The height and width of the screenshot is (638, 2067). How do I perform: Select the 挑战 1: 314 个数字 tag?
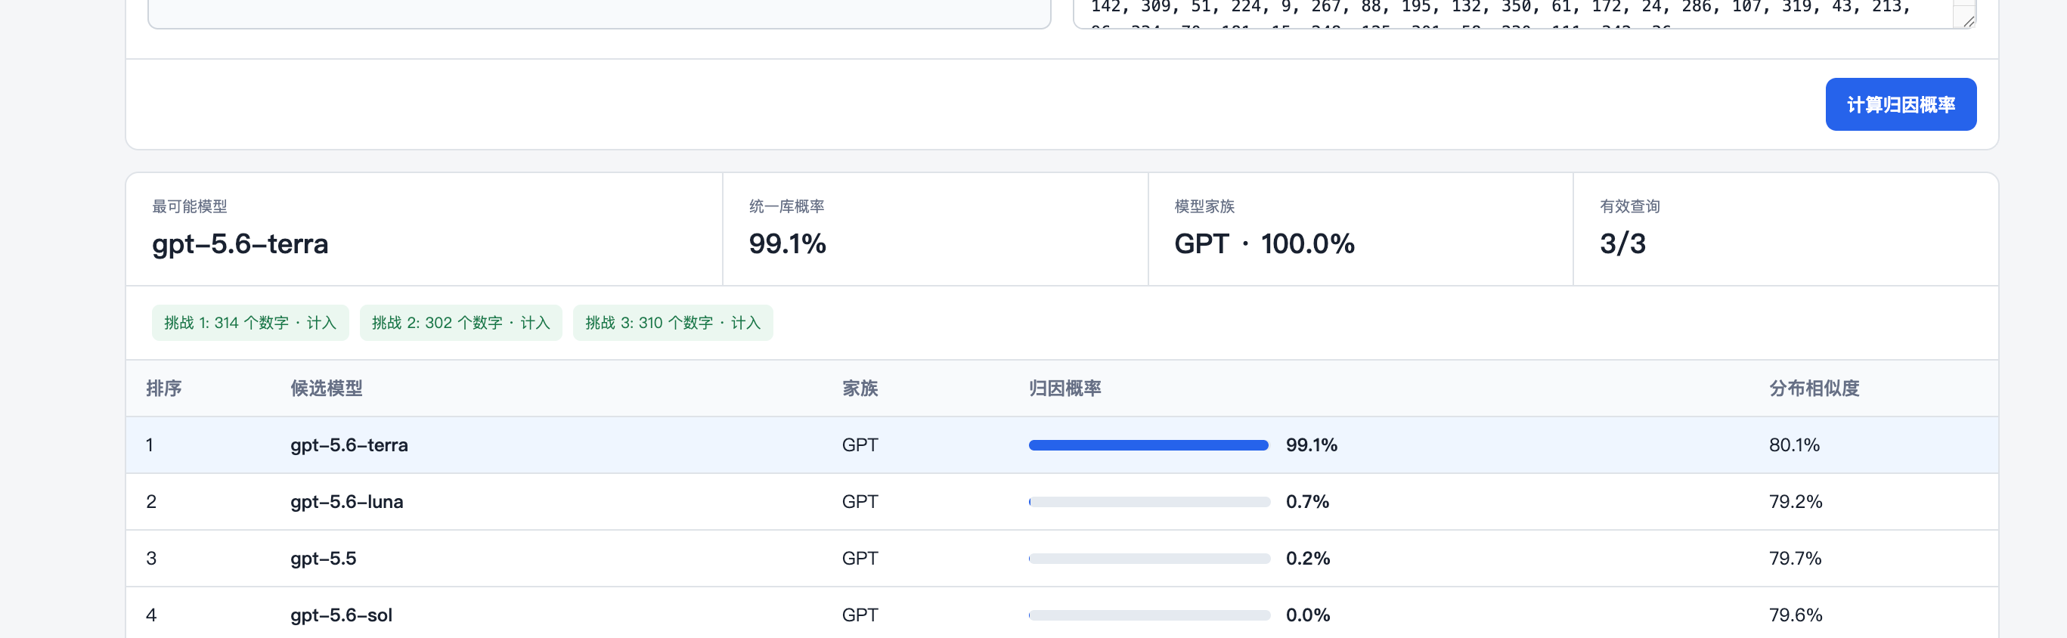[250, 323]
